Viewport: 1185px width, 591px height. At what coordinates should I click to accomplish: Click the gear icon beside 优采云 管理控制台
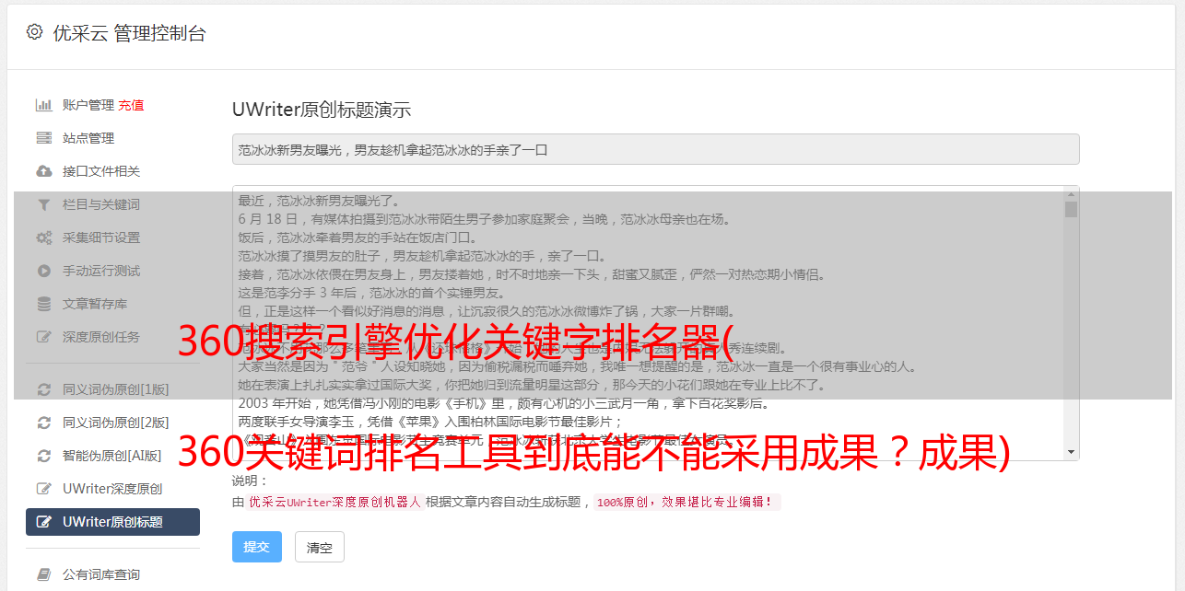pos(34,32)
